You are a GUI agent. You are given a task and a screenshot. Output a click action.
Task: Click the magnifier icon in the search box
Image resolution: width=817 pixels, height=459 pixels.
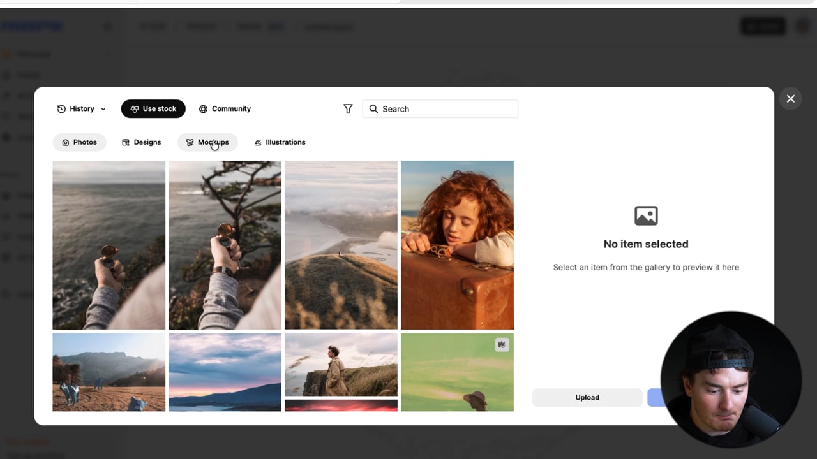coord(373,109)
